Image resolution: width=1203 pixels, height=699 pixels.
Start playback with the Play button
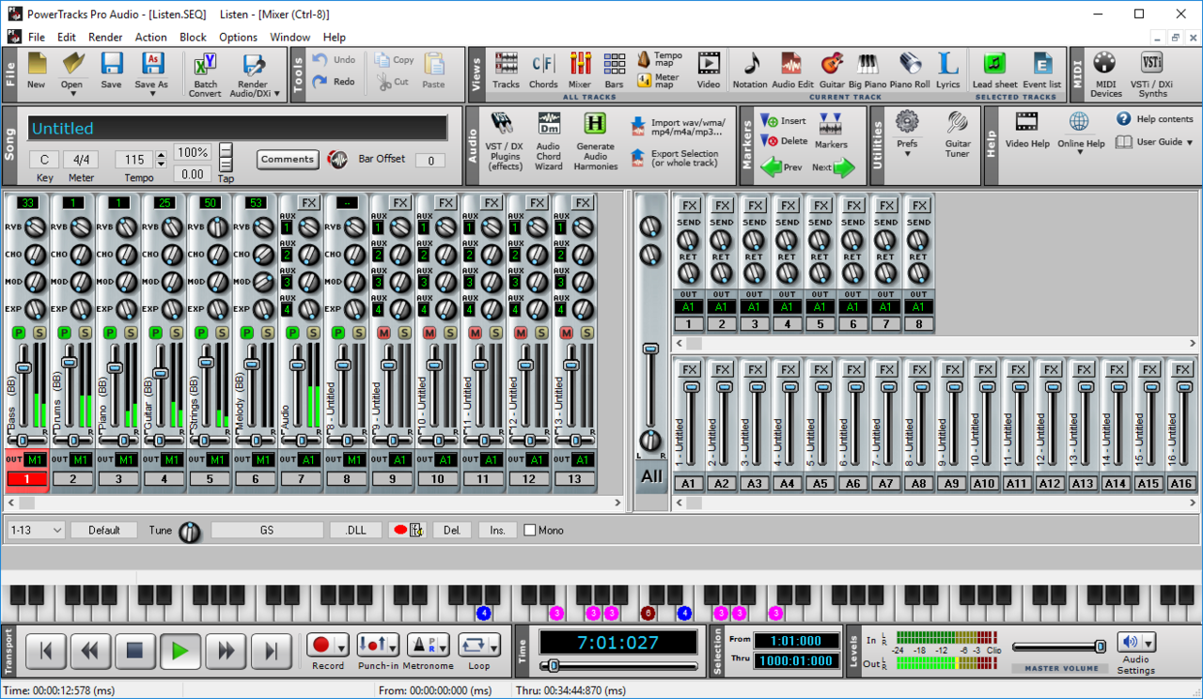click(180, 650)
